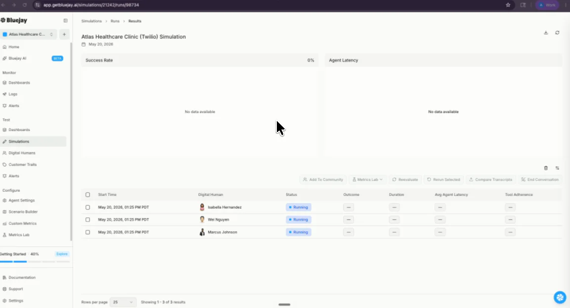Click Wei Nguyen's avatar
This screenshot has width=570, height=308.
(202, 220)
